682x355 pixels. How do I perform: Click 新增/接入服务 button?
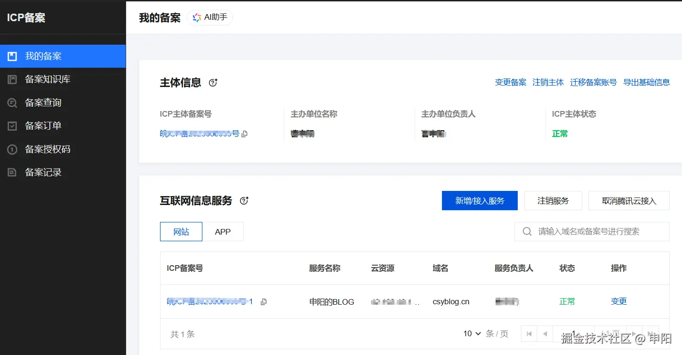pos(480,201)
